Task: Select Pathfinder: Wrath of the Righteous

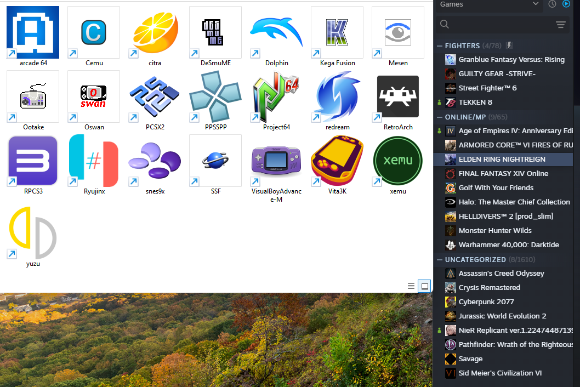Action: [503, 345]
